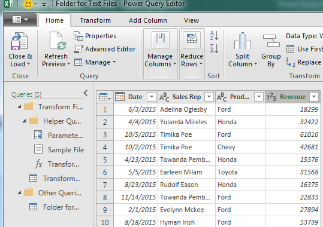Click the Manage Columns icon

pyautogui.click(x=161, y=40)
